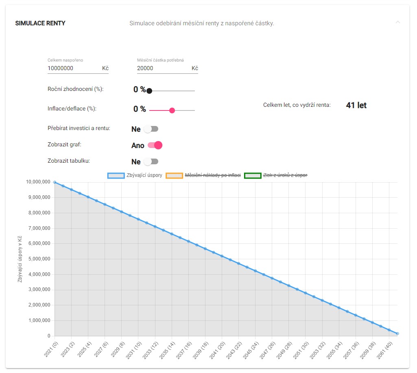Screen dimensions: 417x373
Task: Click the data point at 2041 (20)
Action: (222, 256)
